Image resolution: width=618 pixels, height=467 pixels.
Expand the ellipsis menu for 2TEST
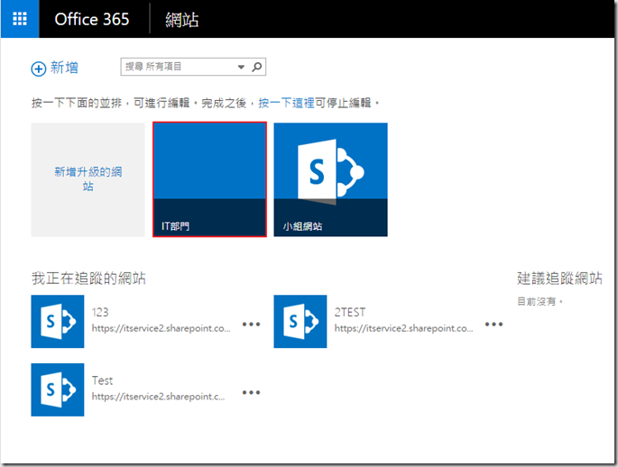493,324
